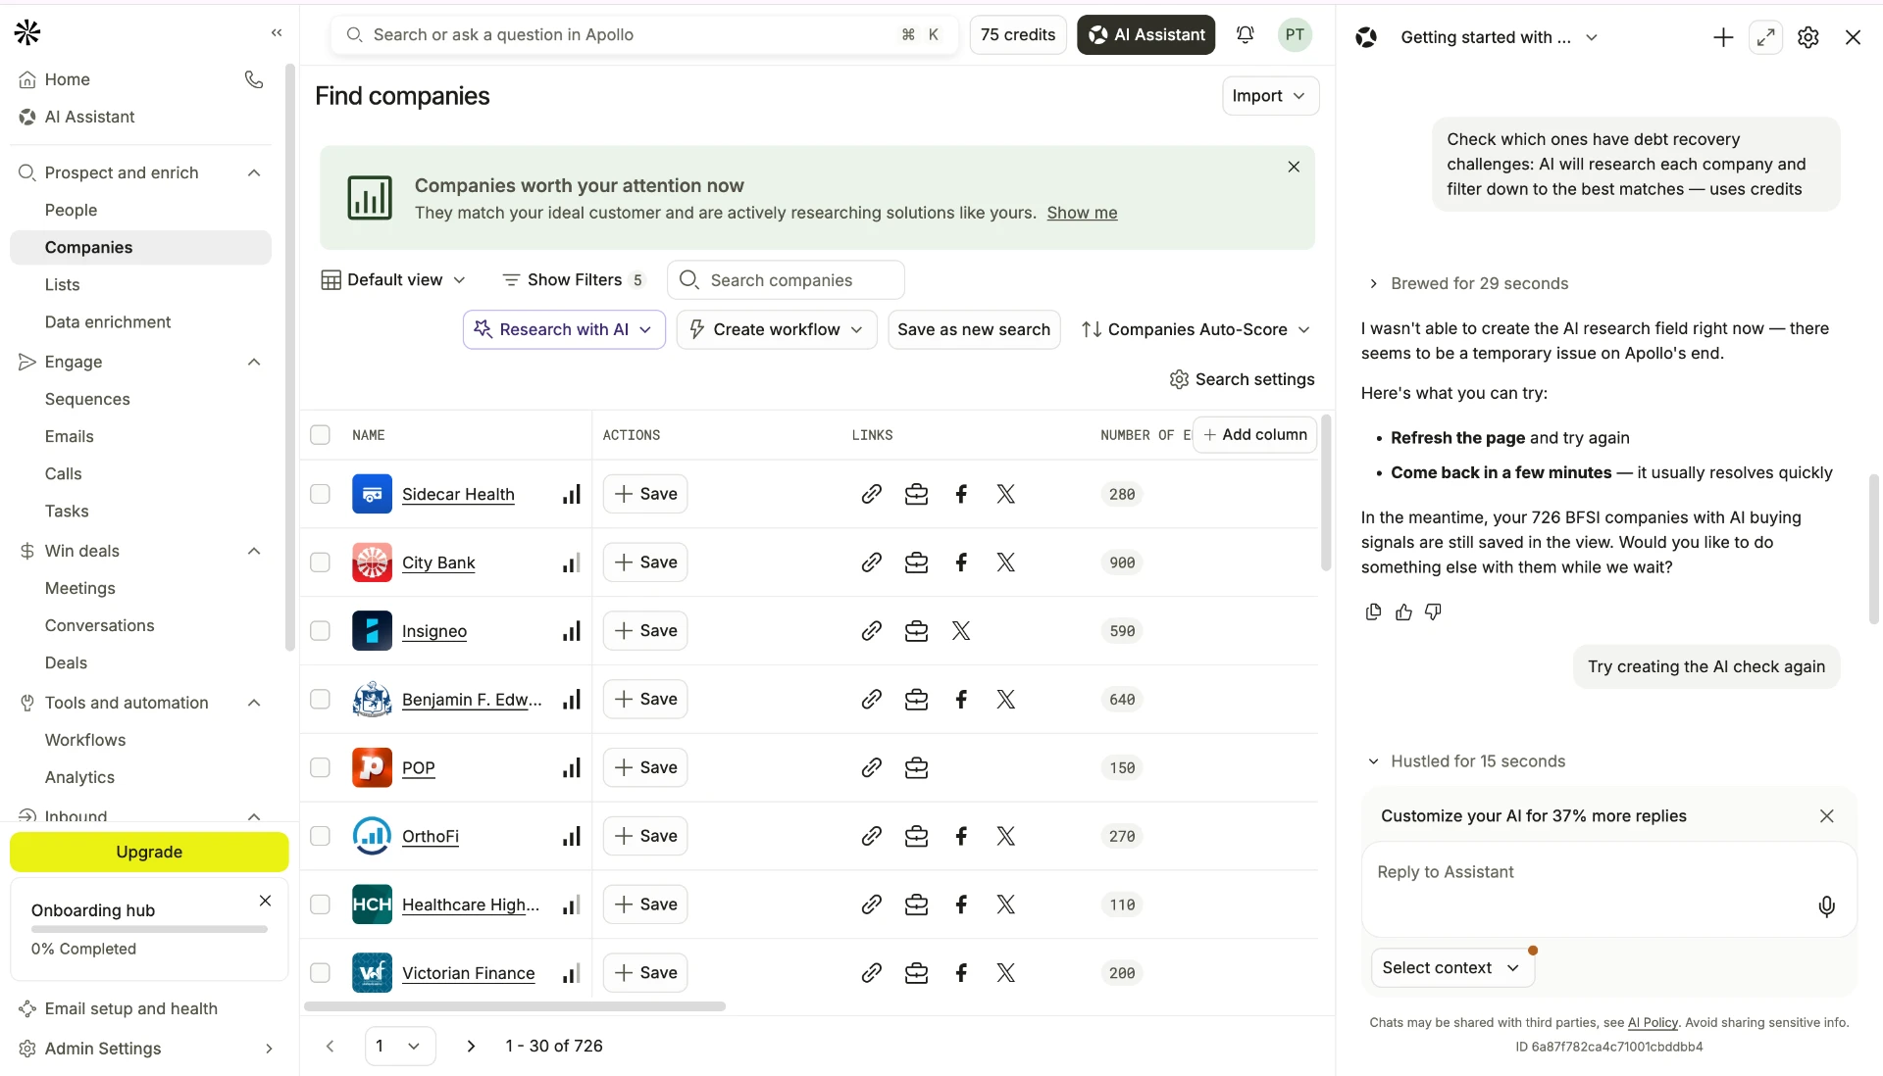Open Companies Auto-Score sort dropdown
The height and width of the screenshot is (1076, 1883).
(1196, 329)
